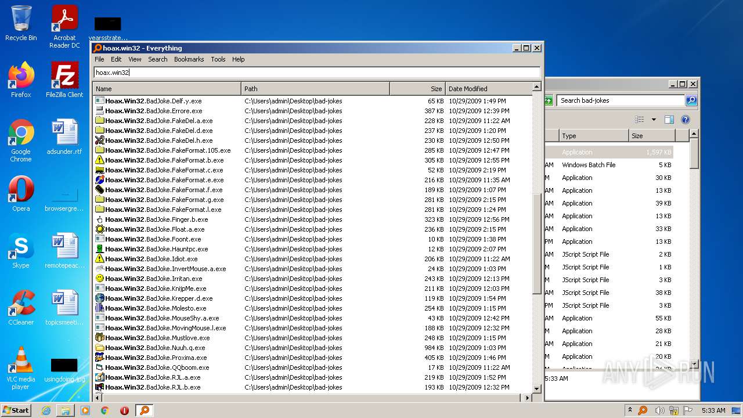This screenshot has width=743, height=418.
Task: Open View menu in Everything
Action: (x=135, y=59)
